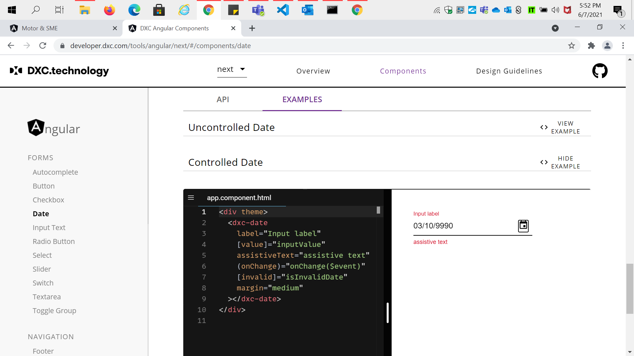The image size is (634, 356).
Task: Go to the Checkbox component page
Action: 48,200
